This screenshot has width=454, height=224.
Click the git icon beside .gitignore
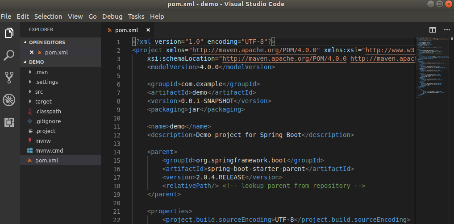point(29,121)
